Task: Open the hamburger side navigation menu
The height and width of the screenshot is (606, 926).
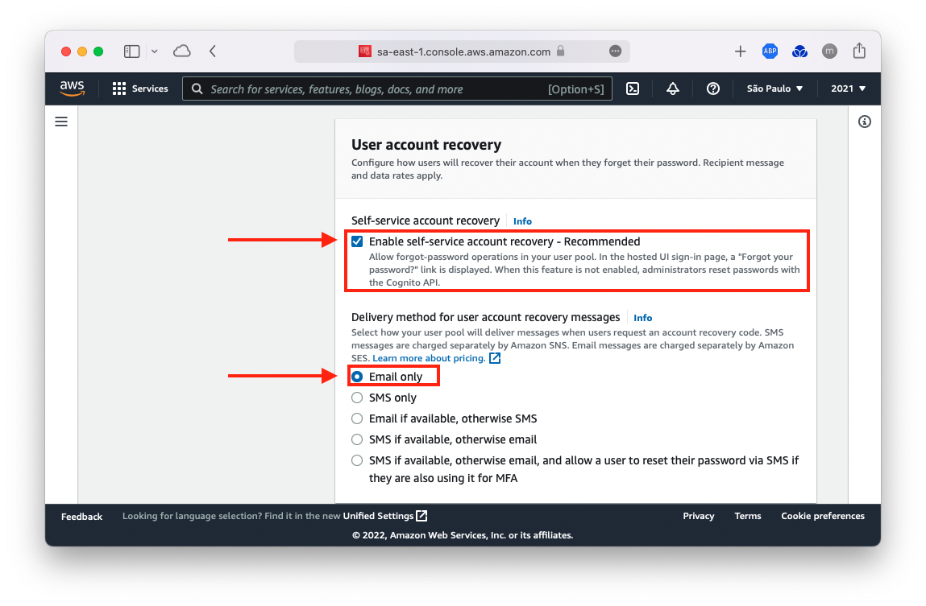Action: point(61,122)
